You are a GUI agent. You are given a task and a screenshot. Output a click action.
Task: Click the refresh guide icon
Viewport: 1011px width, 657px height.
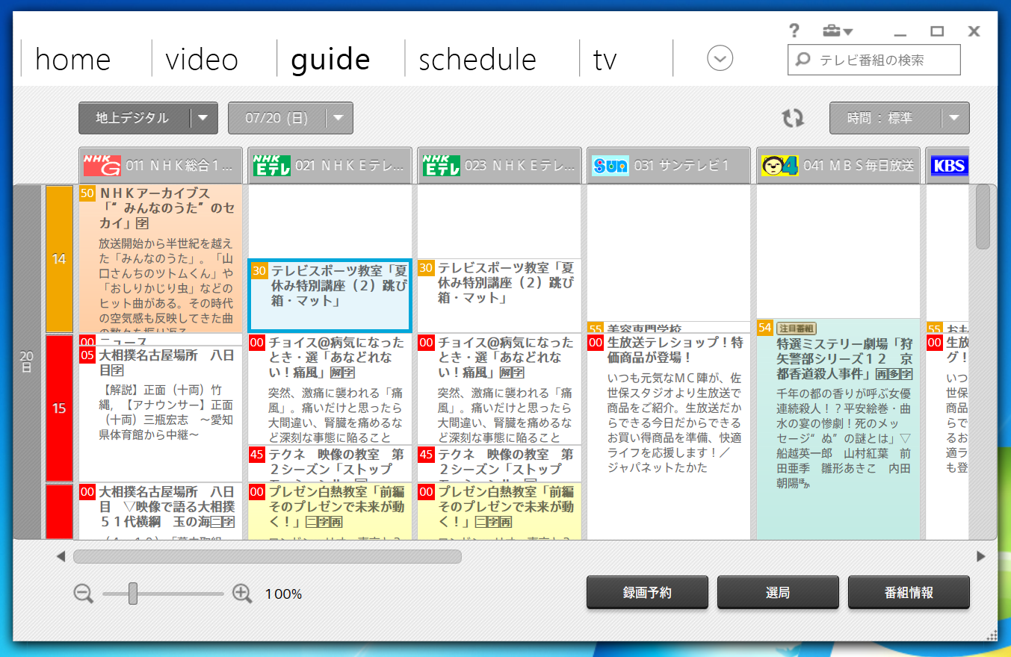coord(793,118)
